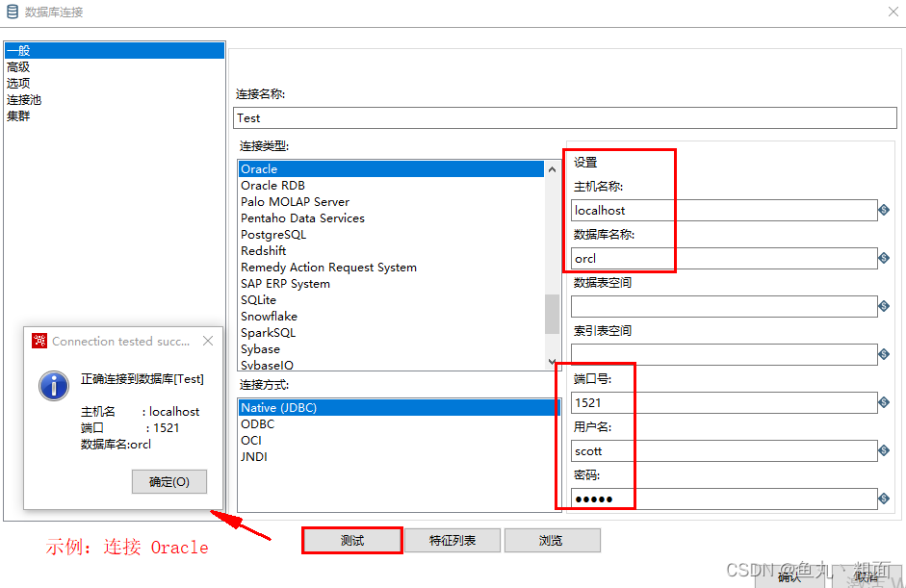The height and width of the screenshot is (588, 906).
Task: Click variable icon beside index tablespace field
Action: tap(884, 354)
